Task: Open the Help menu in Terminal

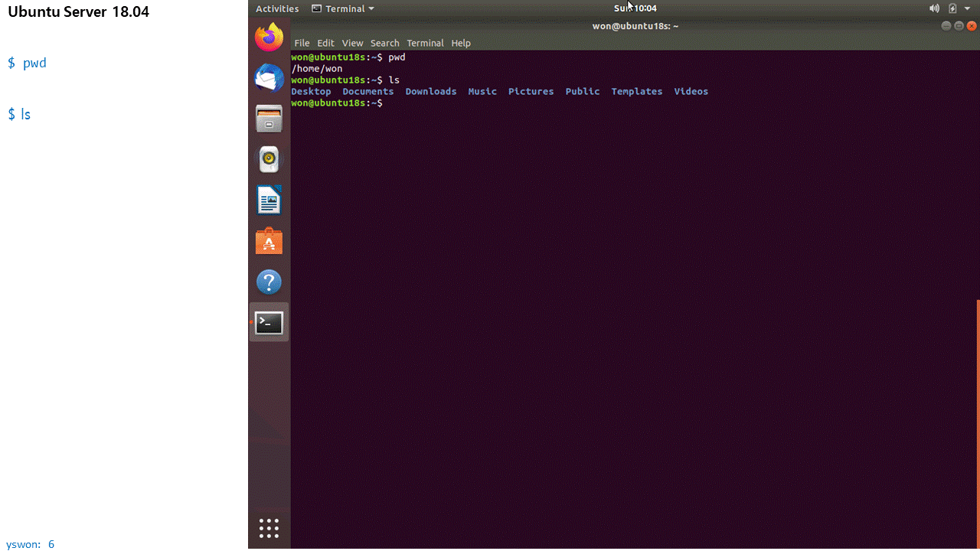Action: pyautogui.click(x=461, y=43)
